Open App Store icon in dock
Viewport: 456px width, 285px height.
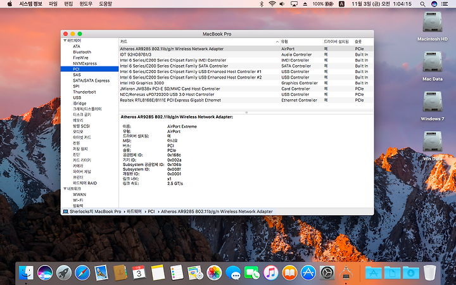click(308, 273)
